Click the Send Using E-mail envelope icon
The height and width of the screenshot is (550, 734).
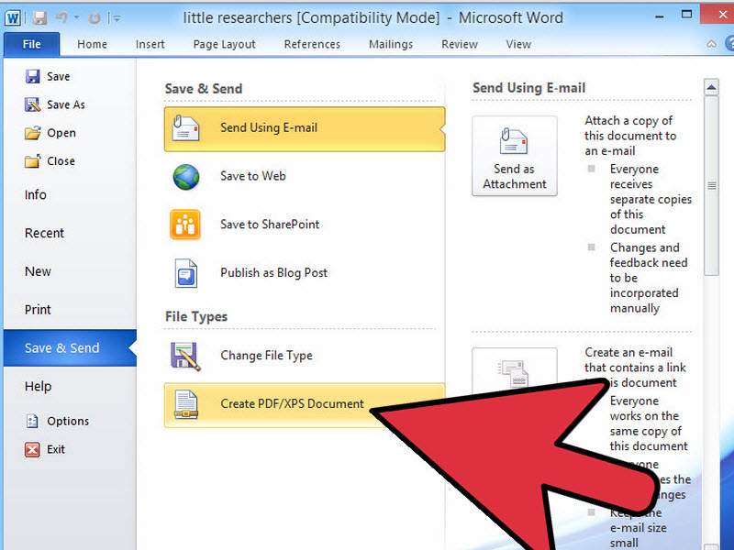[x=185, y=128]
